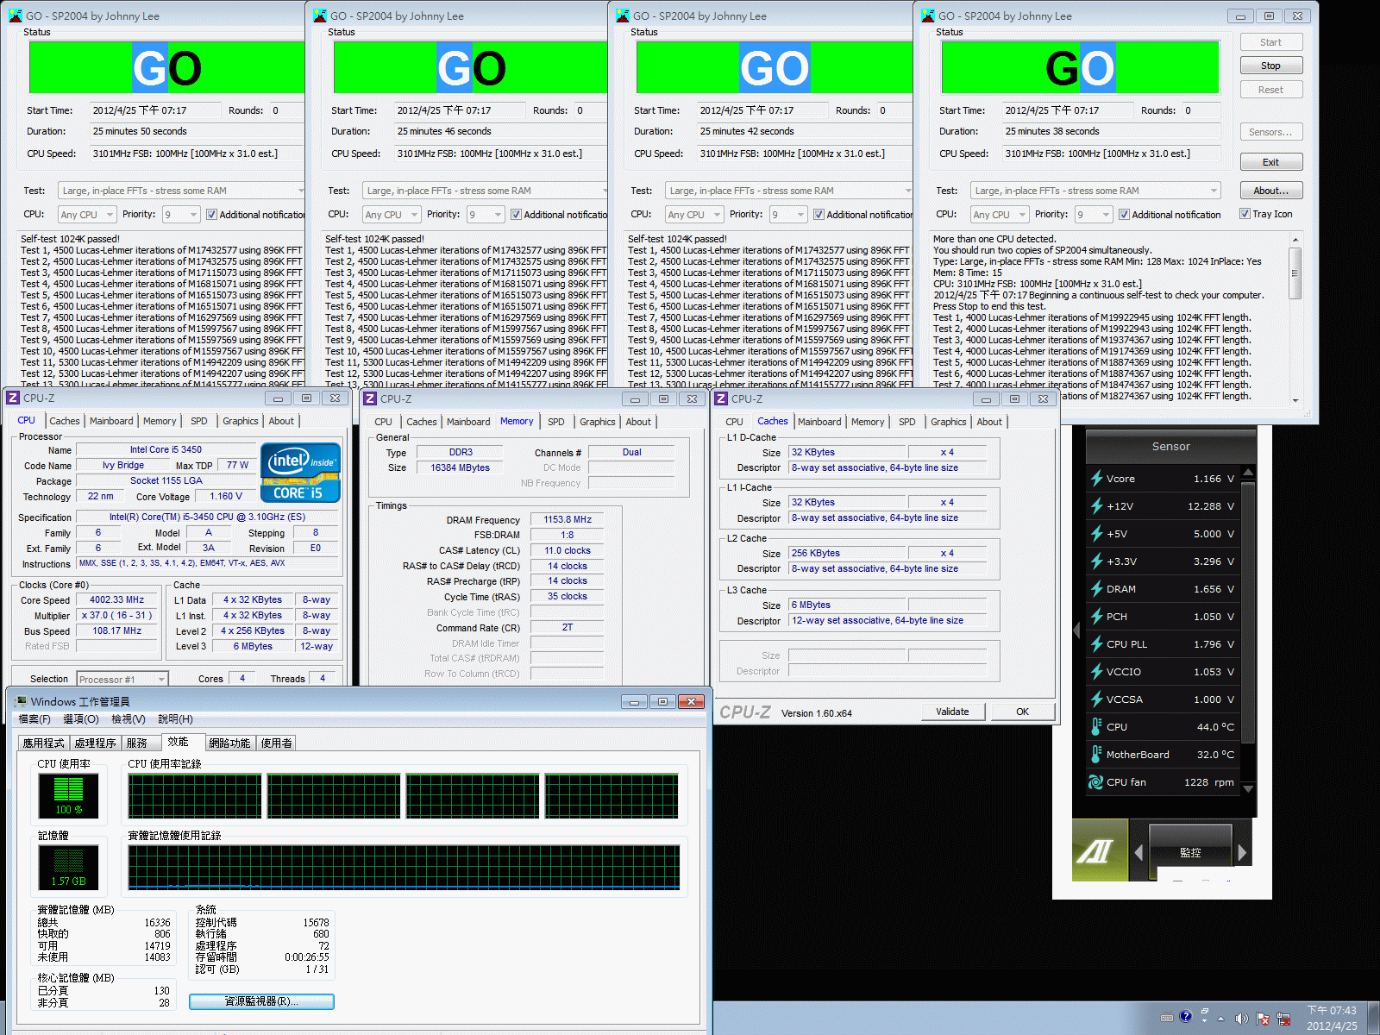Click the CPU fan speed icon
The width and height of the screenshot is (1380, 1035).
[1096, 782]
